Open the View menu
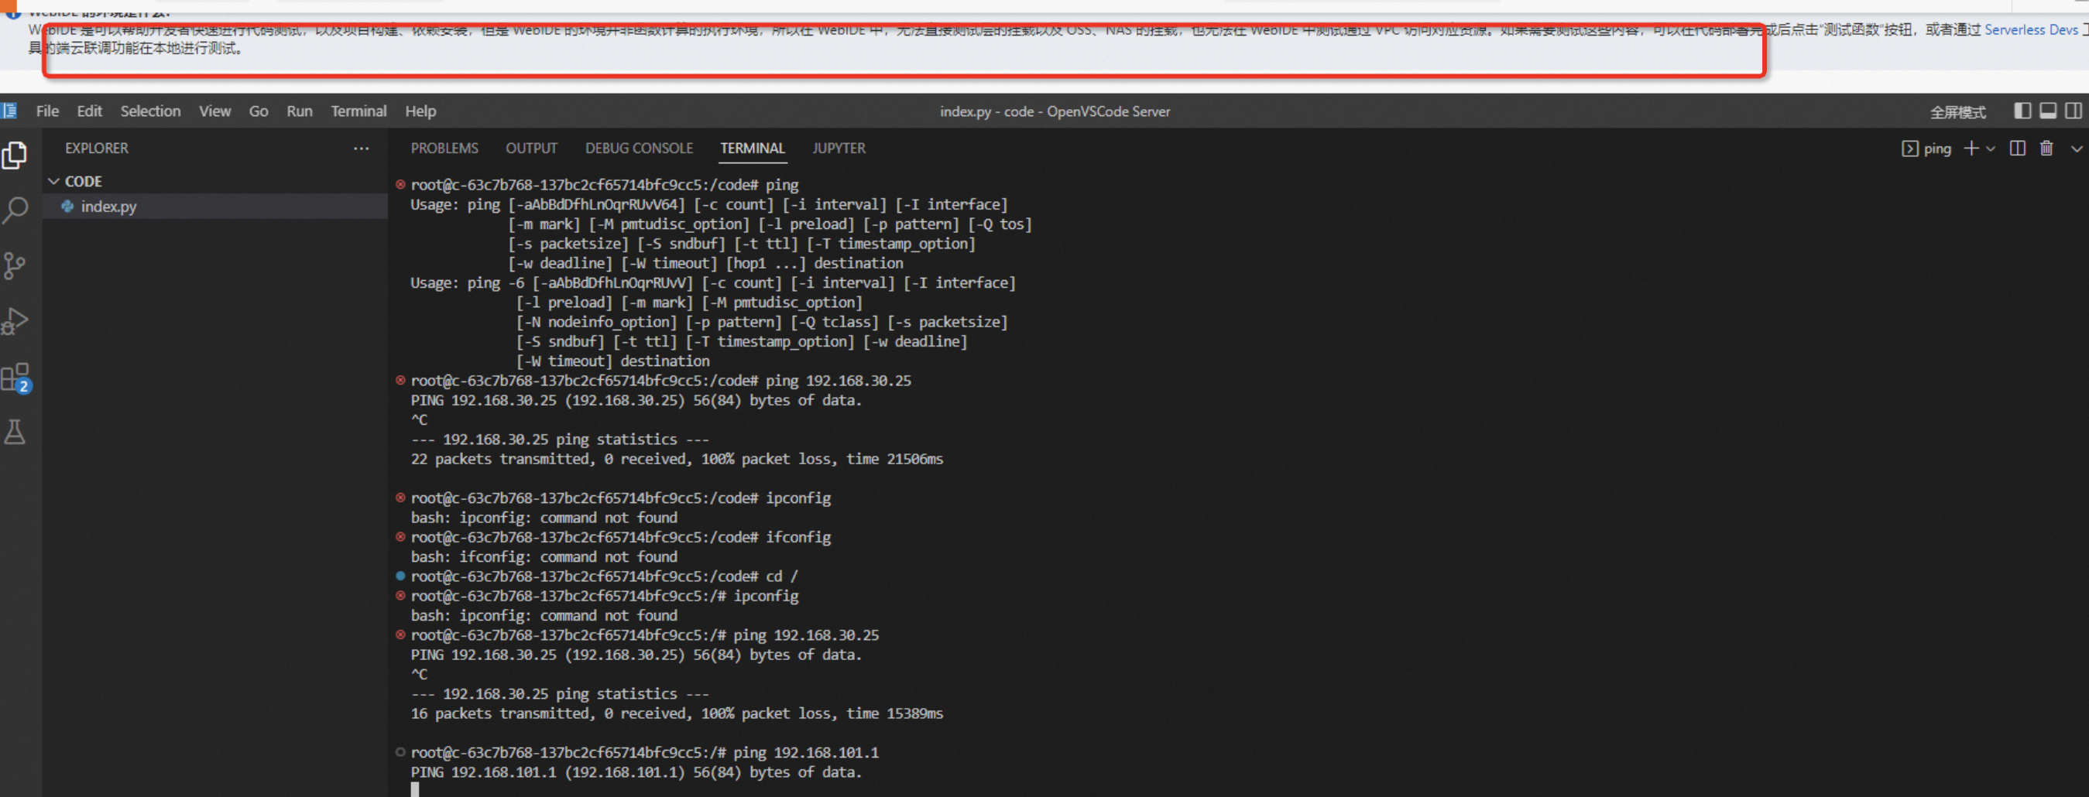Image resolution: width=2089 pixels, height=797 pixels. 215,111
